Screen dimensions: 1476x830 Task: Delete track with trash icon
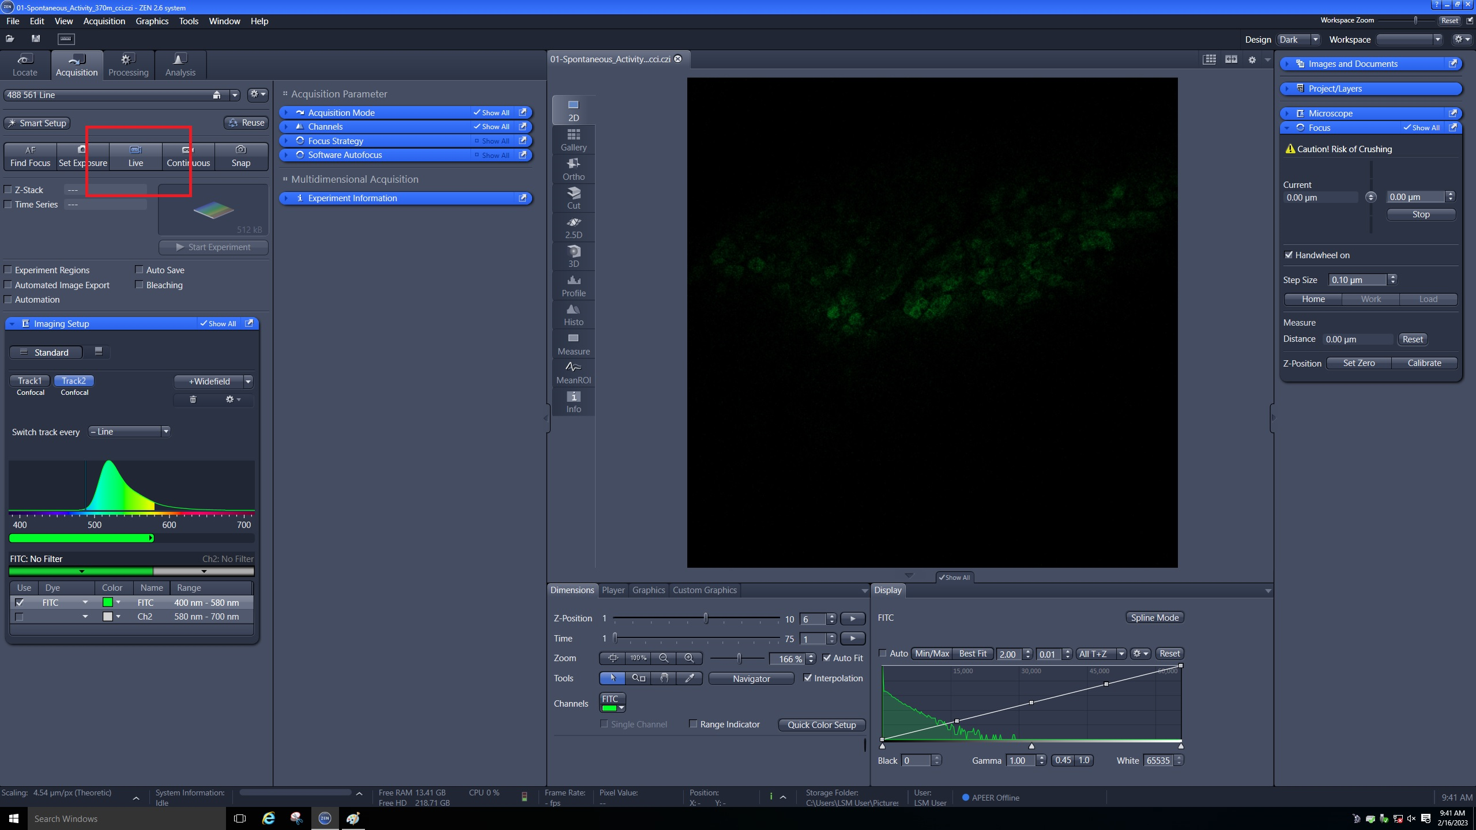(x=193, y=399)
